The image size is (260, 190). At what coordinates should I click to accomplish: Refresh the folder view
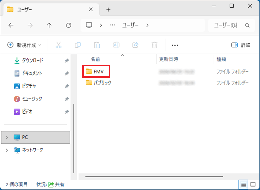(x=68, y=25)
